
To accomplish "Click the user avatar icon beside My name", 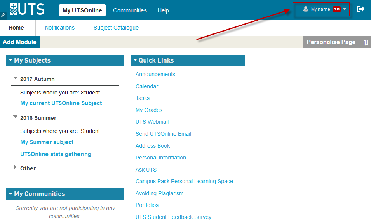I will pyautogui.click(x=306, y=9).
